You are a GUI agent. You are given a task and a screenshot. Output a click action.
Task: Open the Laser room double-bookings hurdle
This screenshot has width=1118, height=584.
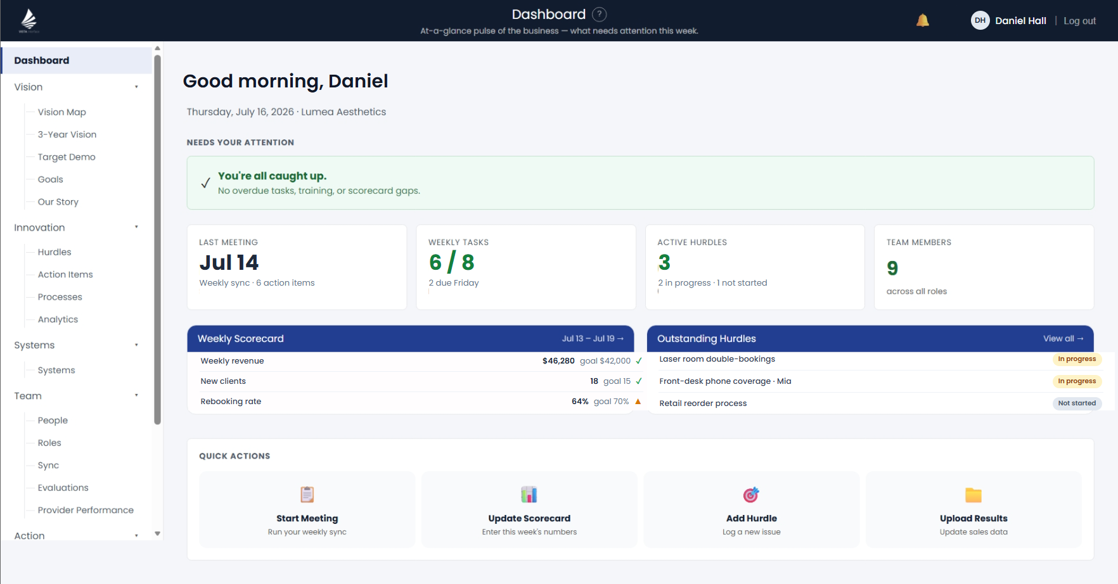pyautogui.click(x=717, y=359)
